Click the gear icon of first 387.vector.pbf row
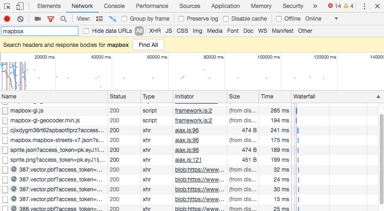The image size is (384, 211). pyautogui.click(x=14, y=169)
